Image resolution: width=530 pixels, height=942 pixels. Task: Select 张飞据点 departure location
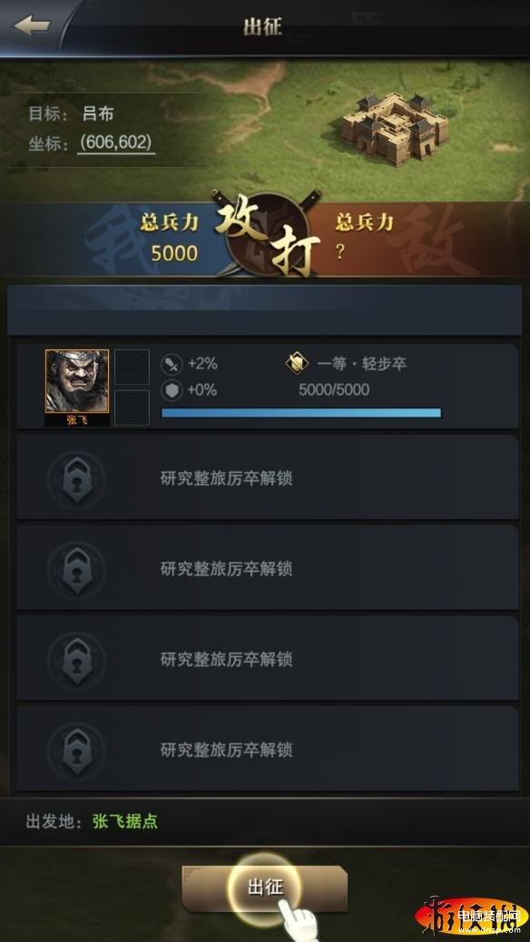(x=125, y=821)
